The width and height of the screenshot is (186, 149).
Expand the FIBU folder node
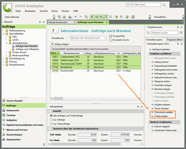point(6,37)
